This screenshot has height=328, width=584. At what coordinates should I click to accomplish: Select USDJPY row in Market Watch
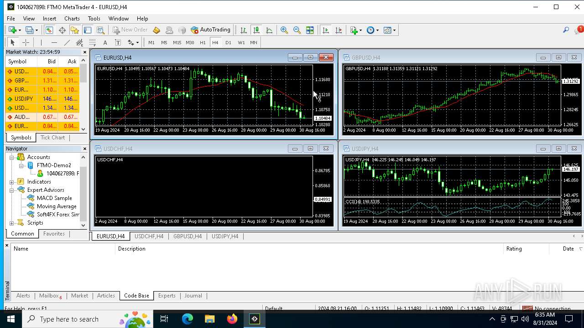[x=42, y=99]
